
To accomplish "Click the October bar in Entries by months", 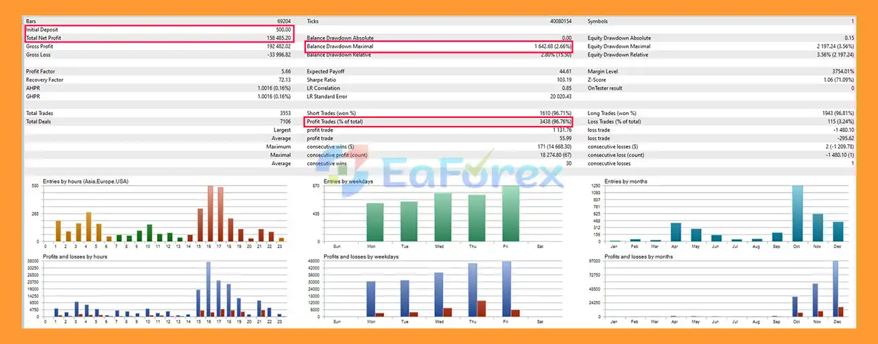I will tap(797, 213).
